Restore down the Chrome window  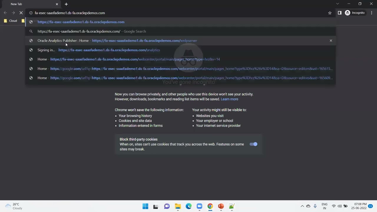click(x=360, y=4)
